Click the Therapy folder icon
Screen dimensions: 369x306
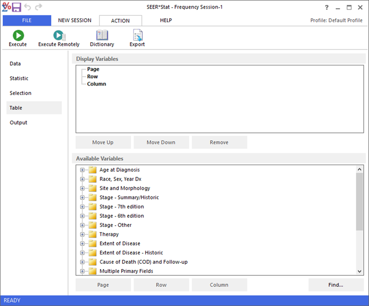[x=92, y=234]
